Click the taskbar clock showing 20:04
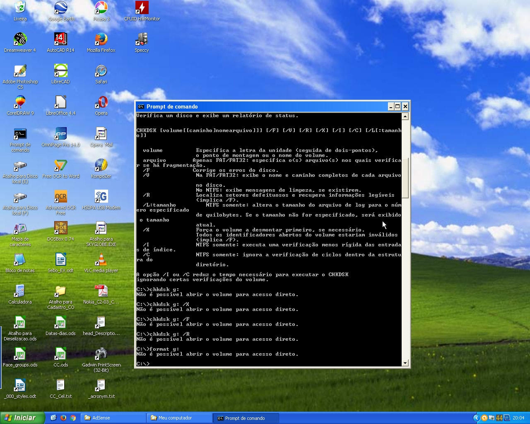 pos(518,418)
